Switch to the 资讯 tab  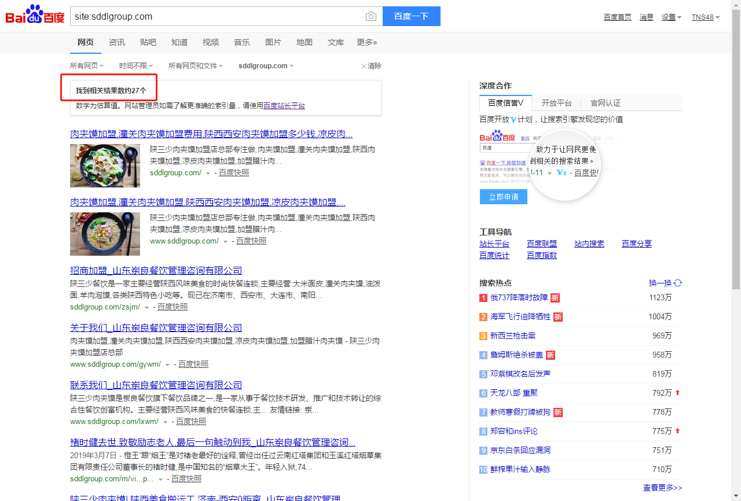pyautogui.click(x=117, y=42)
